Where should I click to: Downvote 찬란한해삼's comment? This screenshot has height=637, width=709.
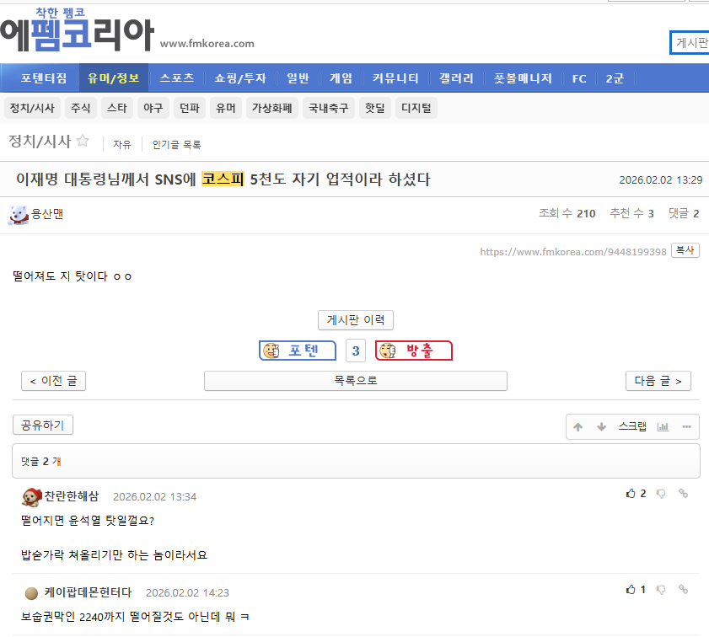pyautogui.click(x=661, y=494)
